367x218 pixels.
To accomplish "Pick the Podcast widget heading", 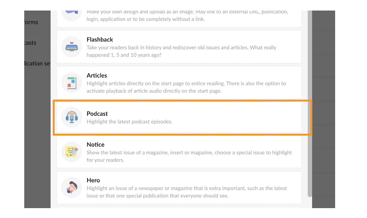I will click(97, 113).
